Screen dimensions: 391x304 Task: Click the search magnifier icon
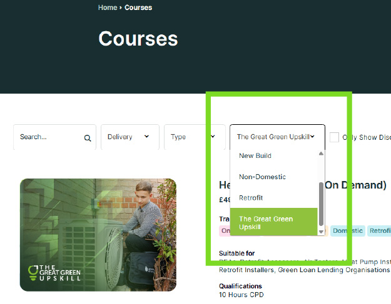coord(88,138)
